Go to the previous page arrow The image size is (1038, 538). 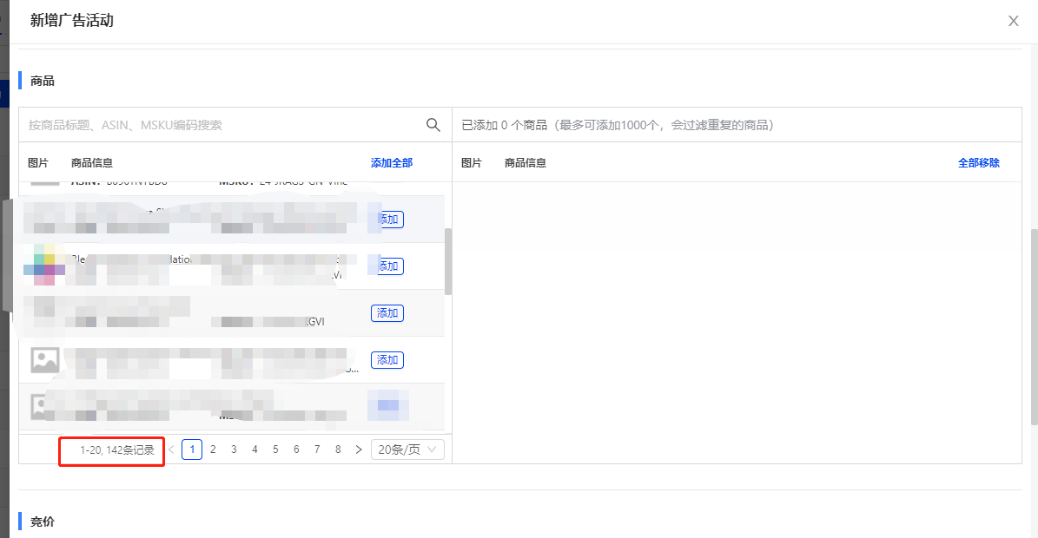pos(171,449)
